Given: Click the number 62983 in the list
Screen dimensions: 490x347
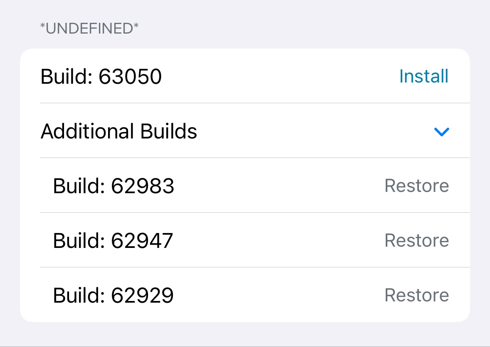Looking at the screenshot, I should point(143,186).
